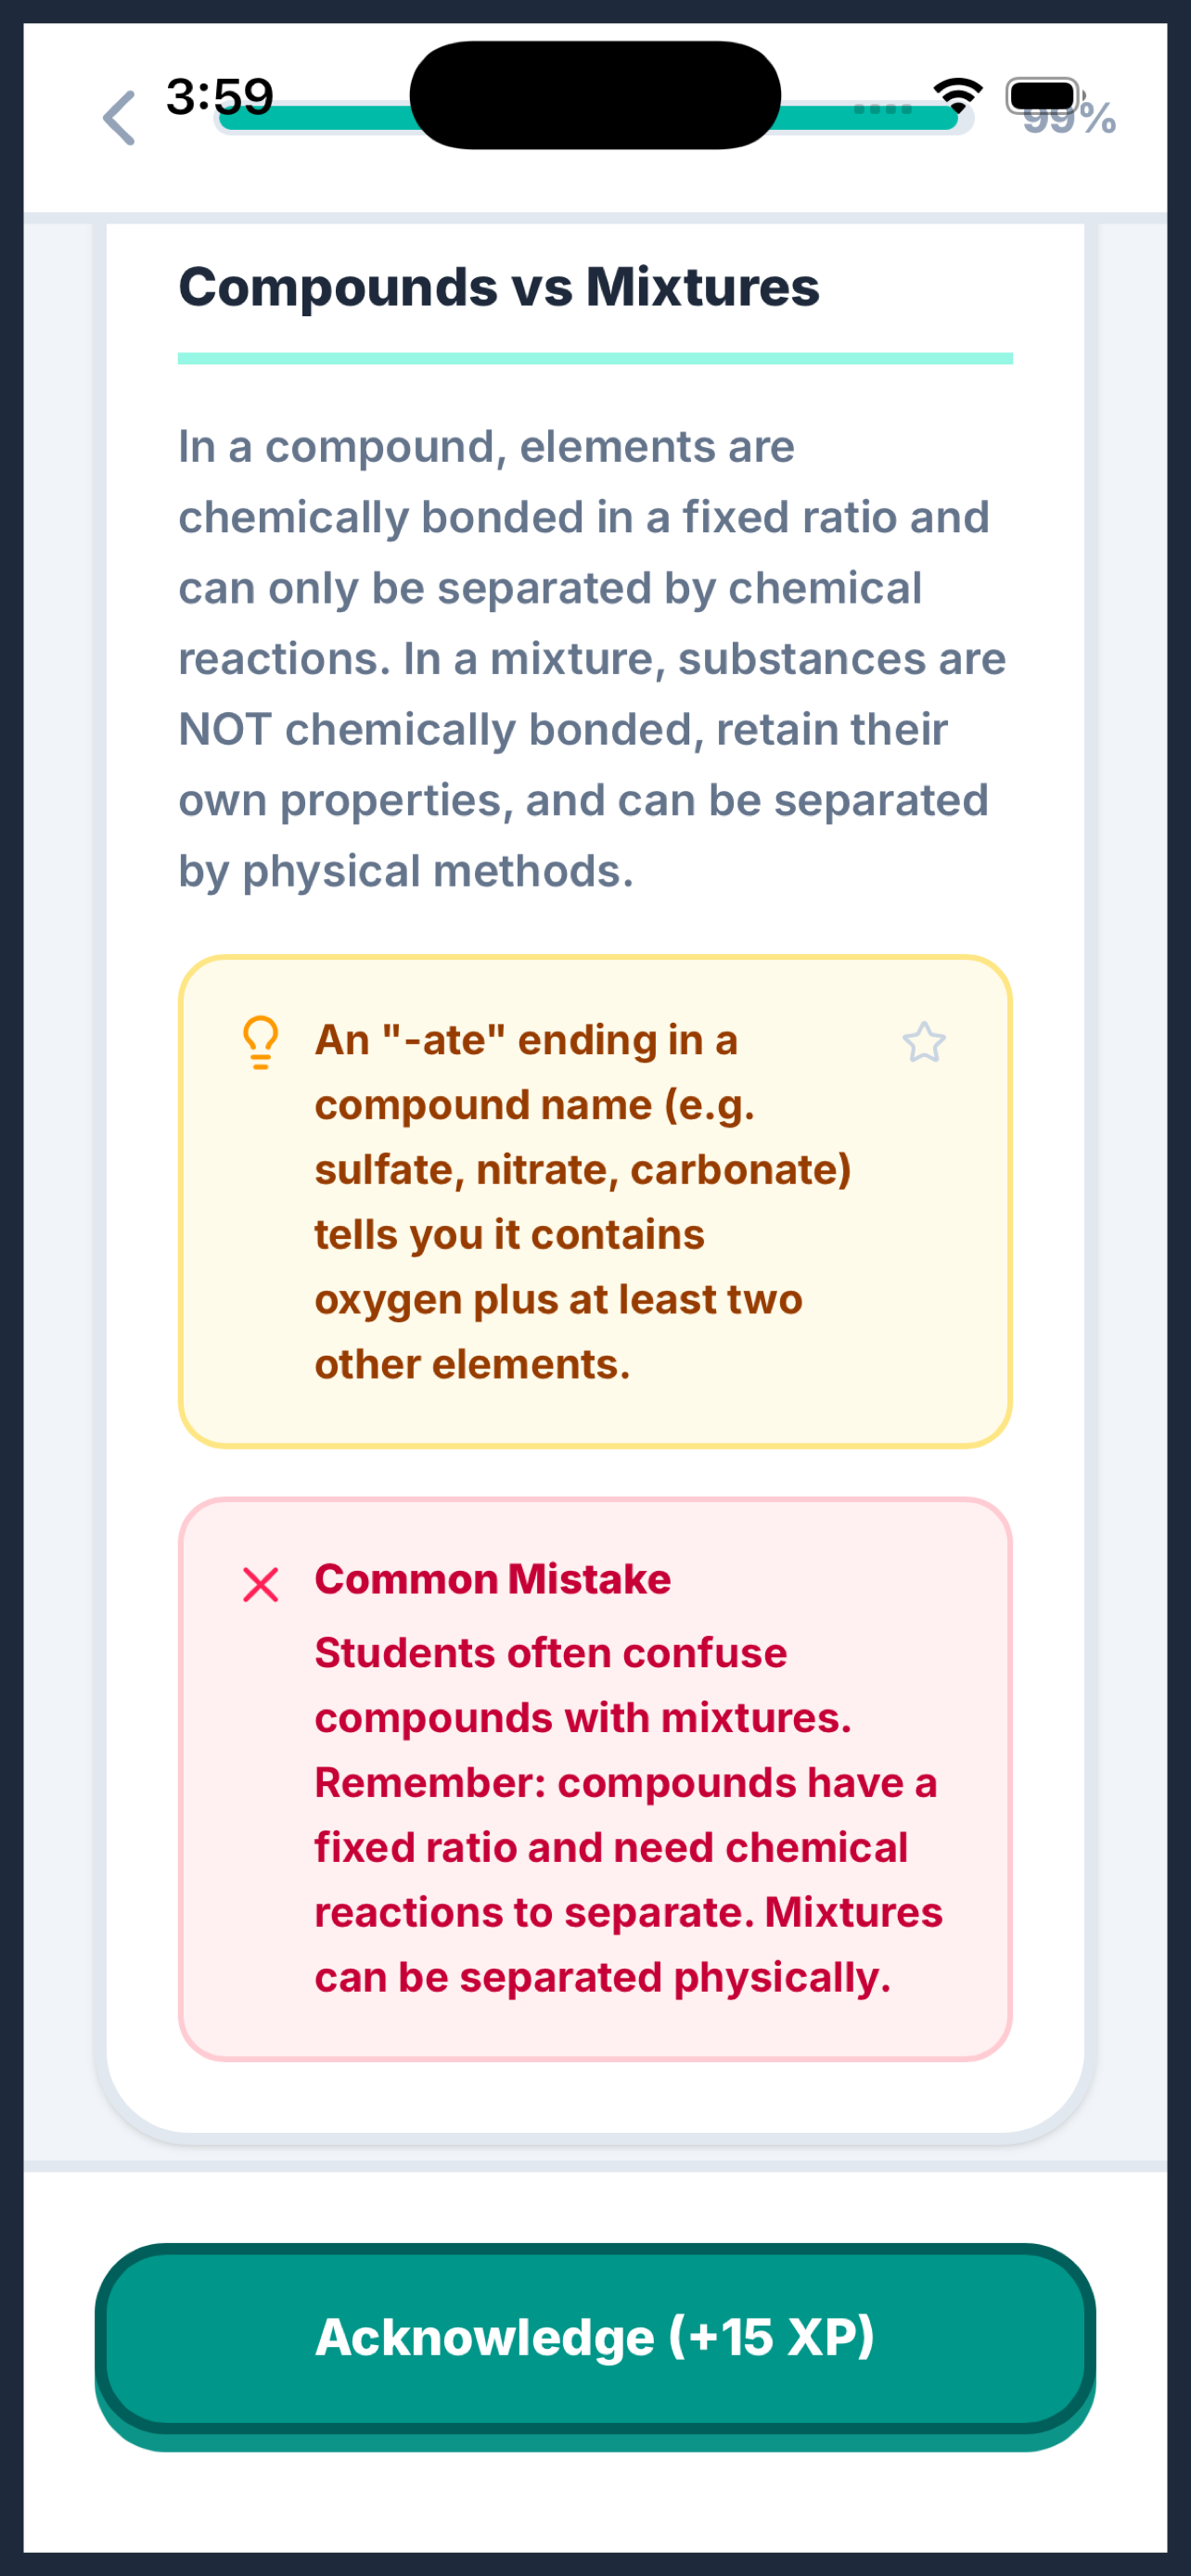This screenshot has width=1191, height=2576.
Task: Tap the battery indicator
Action: 1041,95
